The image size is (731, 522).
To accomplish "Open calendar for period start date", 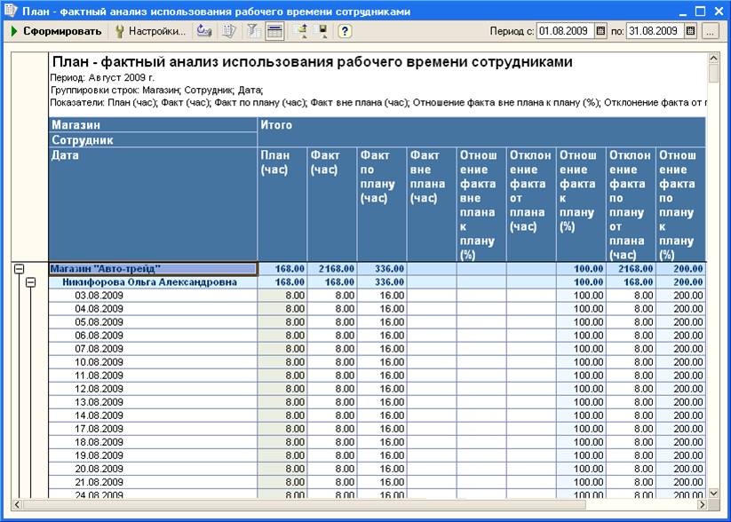I will (x=601, y=31).
